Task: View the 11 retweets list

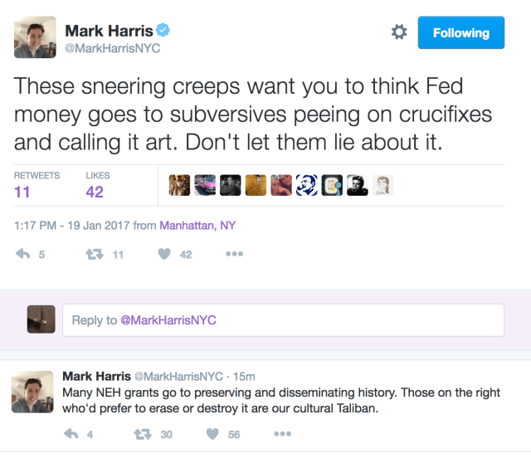Action: (x=24, y=192)
